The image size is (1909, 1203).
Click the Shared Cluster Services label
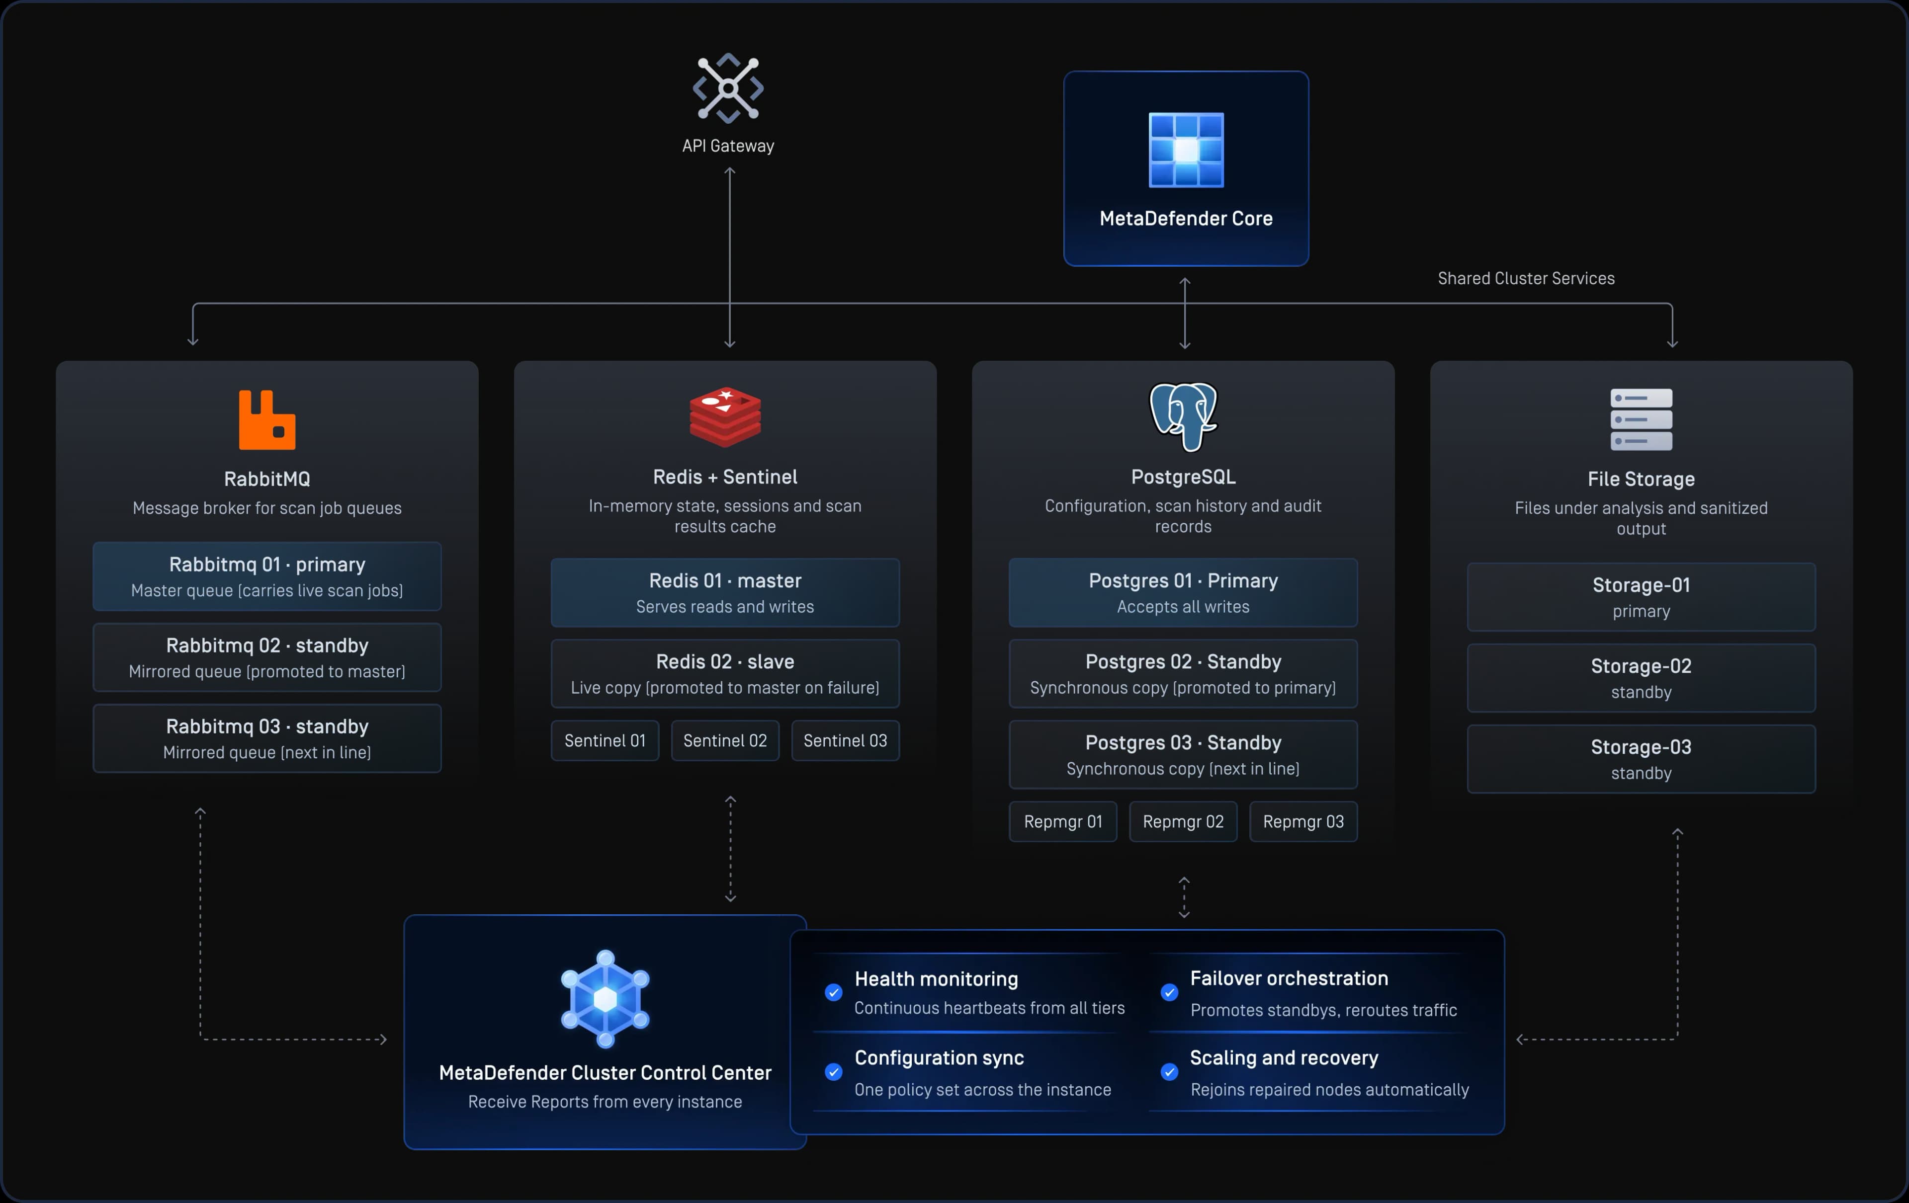coord(1526,278)
